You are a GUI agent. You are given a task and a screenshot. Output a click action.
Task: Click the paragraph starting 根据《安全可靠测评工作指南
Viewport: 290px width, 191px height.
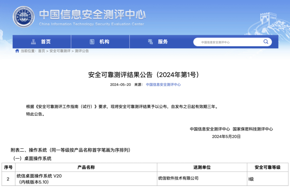pyautogui.click(x=122, y=107)
